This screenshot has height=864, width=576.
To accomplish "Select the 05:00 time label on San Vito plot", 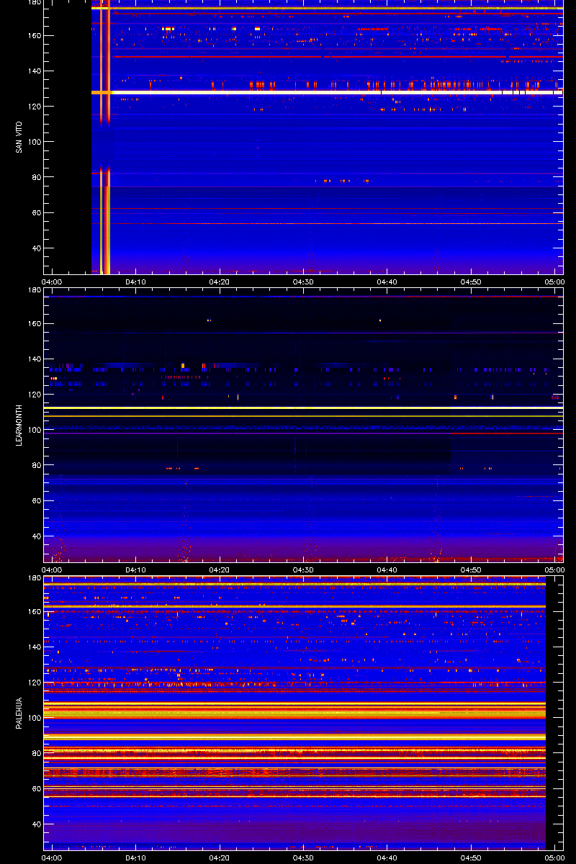I will (x=554, y=282).
